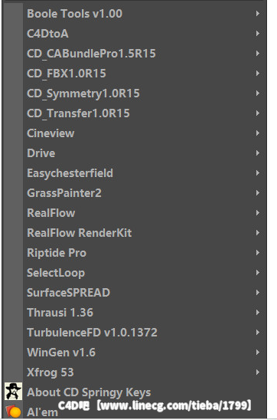Open the Easychesterfield plugin entry

[x=135, y=173]
